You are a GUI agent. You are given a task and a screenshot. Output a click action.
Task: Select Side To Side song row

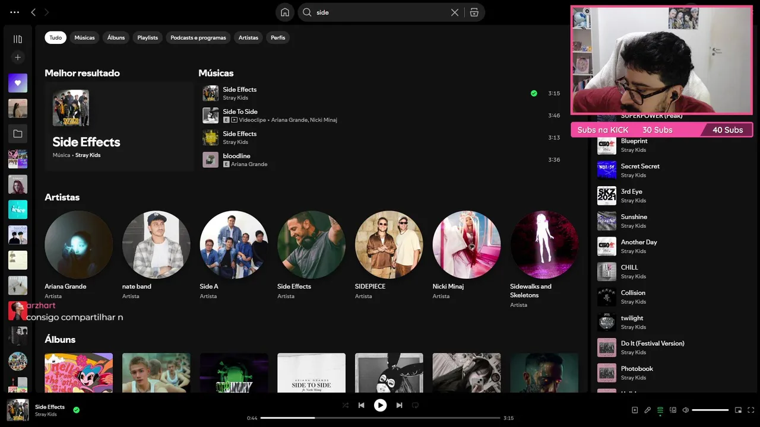click(381, 115)
